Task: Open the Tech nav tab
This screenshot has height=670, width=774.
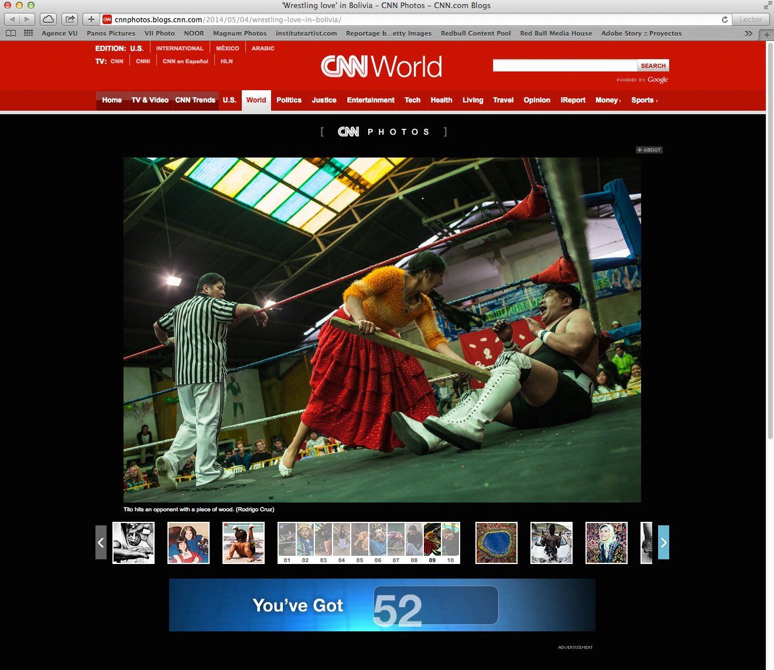Action: [x=412, y=100]
